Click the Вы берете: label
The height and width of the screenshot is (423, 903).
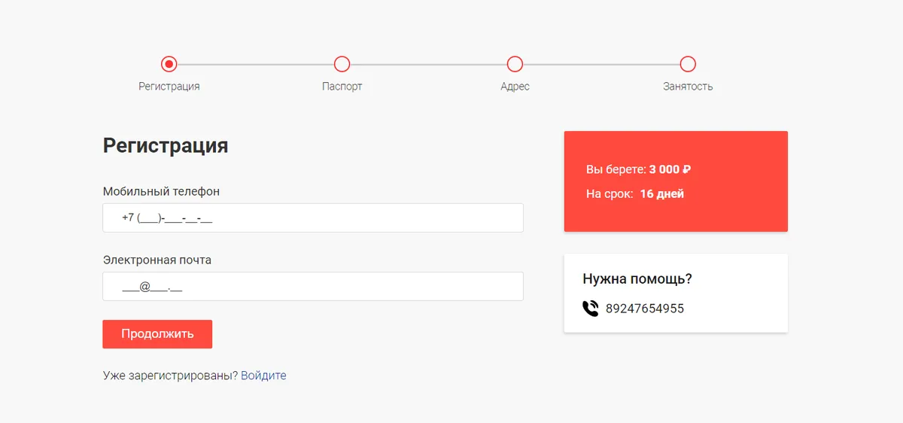coord(616,169)
